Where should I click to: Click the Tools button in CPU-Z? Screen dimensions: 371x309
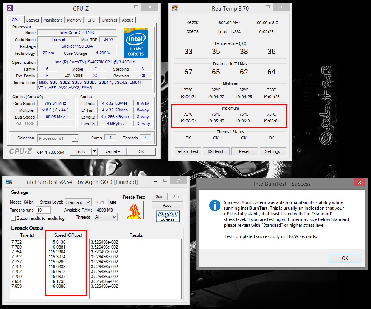(81, 151)
